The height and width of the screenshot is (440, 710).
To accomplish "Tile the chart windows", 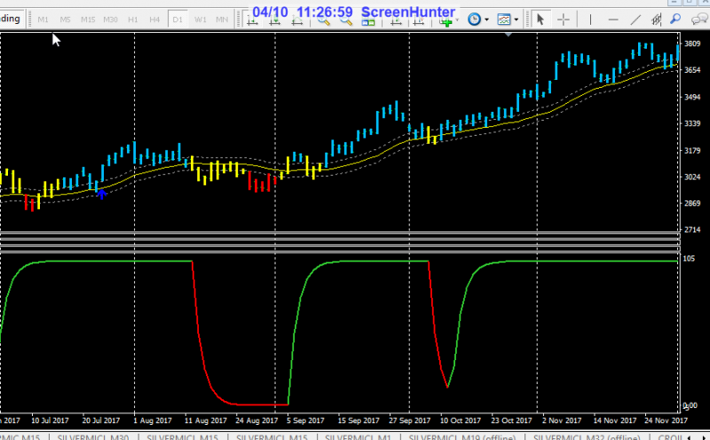I will [x=368, y=21].
